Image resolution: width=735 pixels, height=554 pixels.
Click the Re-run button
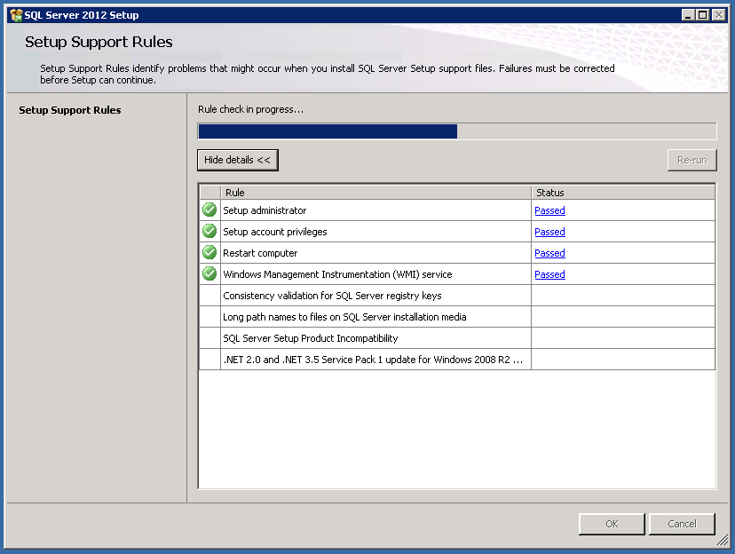[x=692, y=160]
